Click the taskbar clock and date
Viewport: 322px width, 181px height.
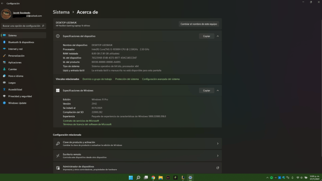click(x=314, y=178)
